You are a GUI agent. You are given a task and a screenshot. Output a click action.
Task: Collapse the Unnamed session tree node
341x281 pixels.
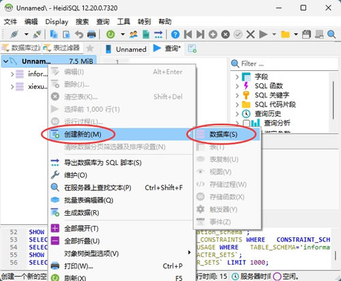(6, 61)
